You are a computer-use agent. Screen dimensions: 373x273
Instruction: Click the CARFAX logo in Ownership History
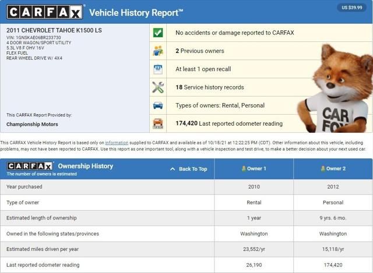click(x=30, y=166)
